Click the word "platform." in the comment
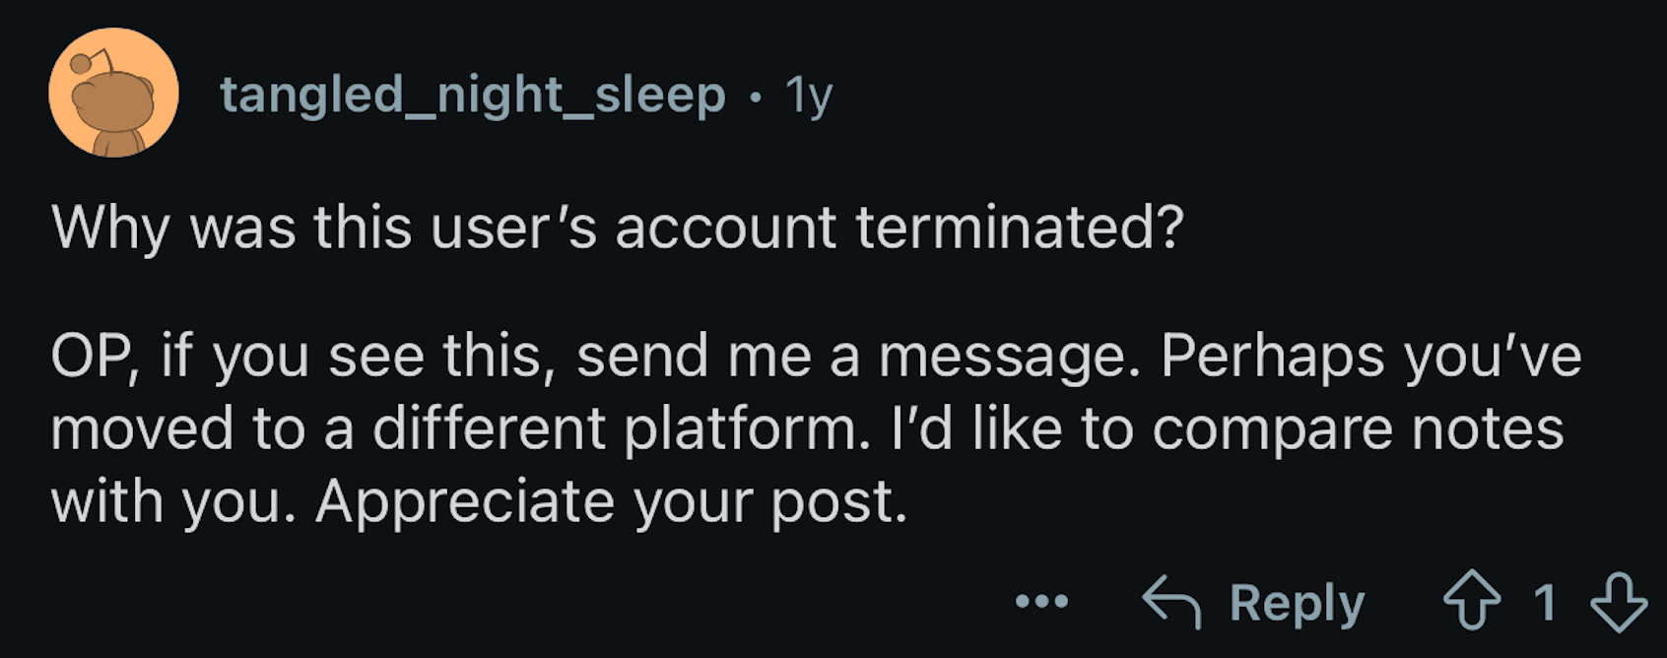The width and height of the screenshot is (1667, 658). coord(748,429)
